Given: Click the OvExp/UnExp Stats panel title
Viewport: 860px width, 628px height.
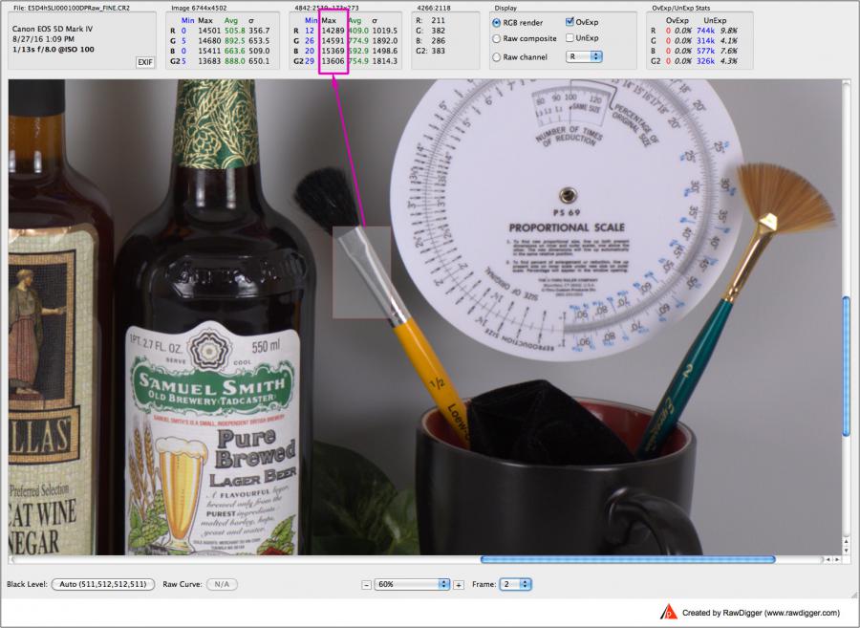Looking at the screenshot, I should click(x=680, y=9).
